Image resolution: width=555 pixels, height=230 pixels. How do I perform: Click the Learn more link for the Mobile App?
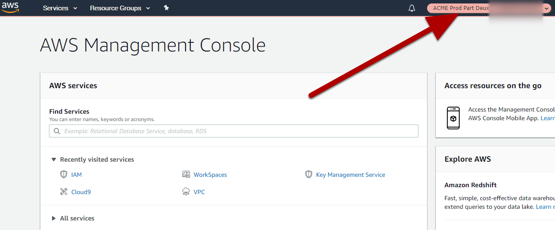coord(548,118)
